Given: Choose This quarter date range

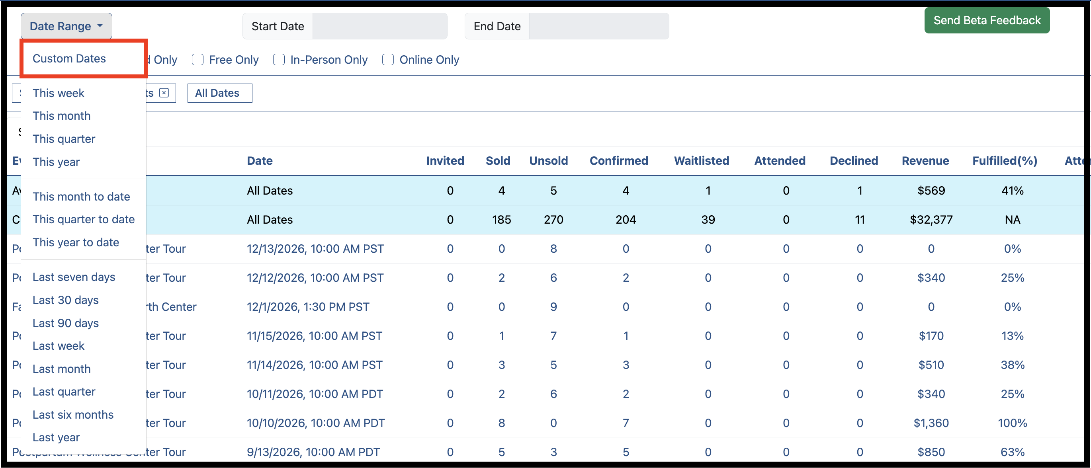Looking at the screenshot, I should [64, 139].
